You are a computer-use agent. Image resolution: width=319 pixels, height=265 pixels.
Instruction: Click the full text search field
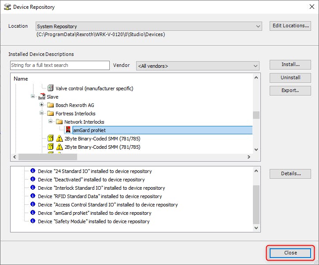coord(60,65)
